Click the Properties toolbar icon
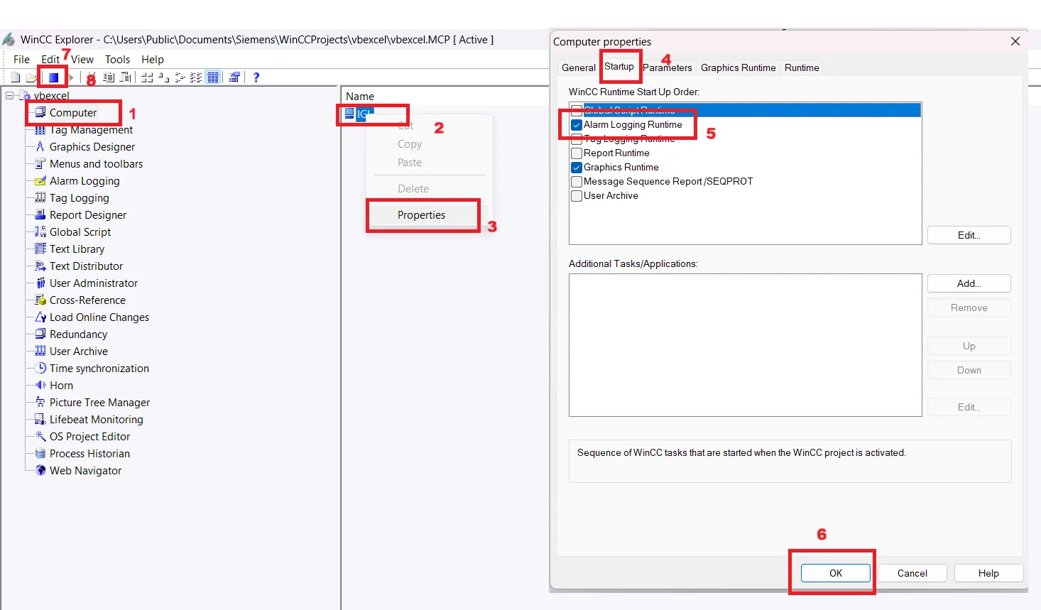Screen dimensions: 1041x610 [234, 77]
